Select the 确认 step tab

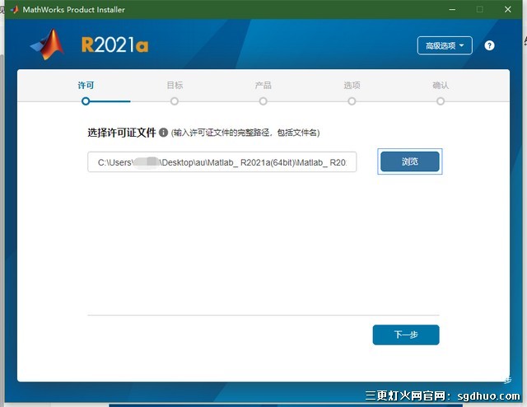441,86
